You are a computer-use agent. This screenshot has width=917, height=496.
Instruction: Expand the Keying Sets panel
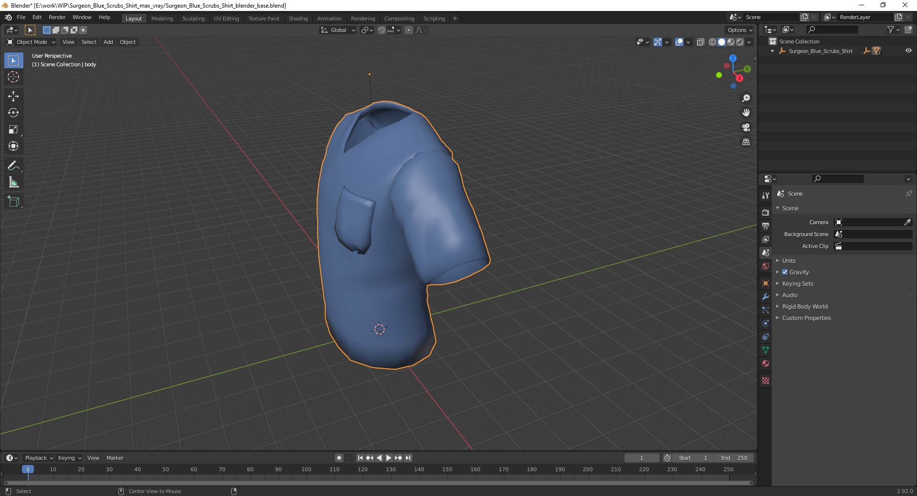[x=797, y=283]
